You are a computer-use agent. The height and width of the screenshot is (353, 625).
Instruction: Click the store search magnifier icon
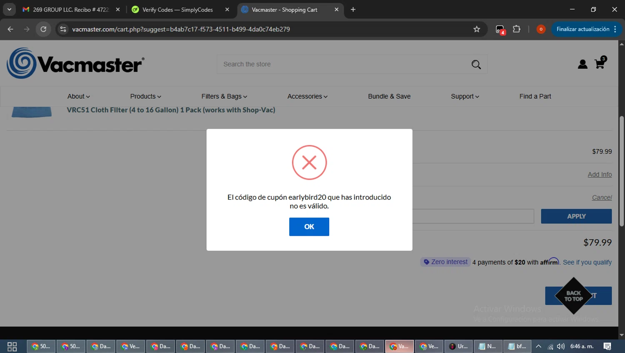coord(476,65)
